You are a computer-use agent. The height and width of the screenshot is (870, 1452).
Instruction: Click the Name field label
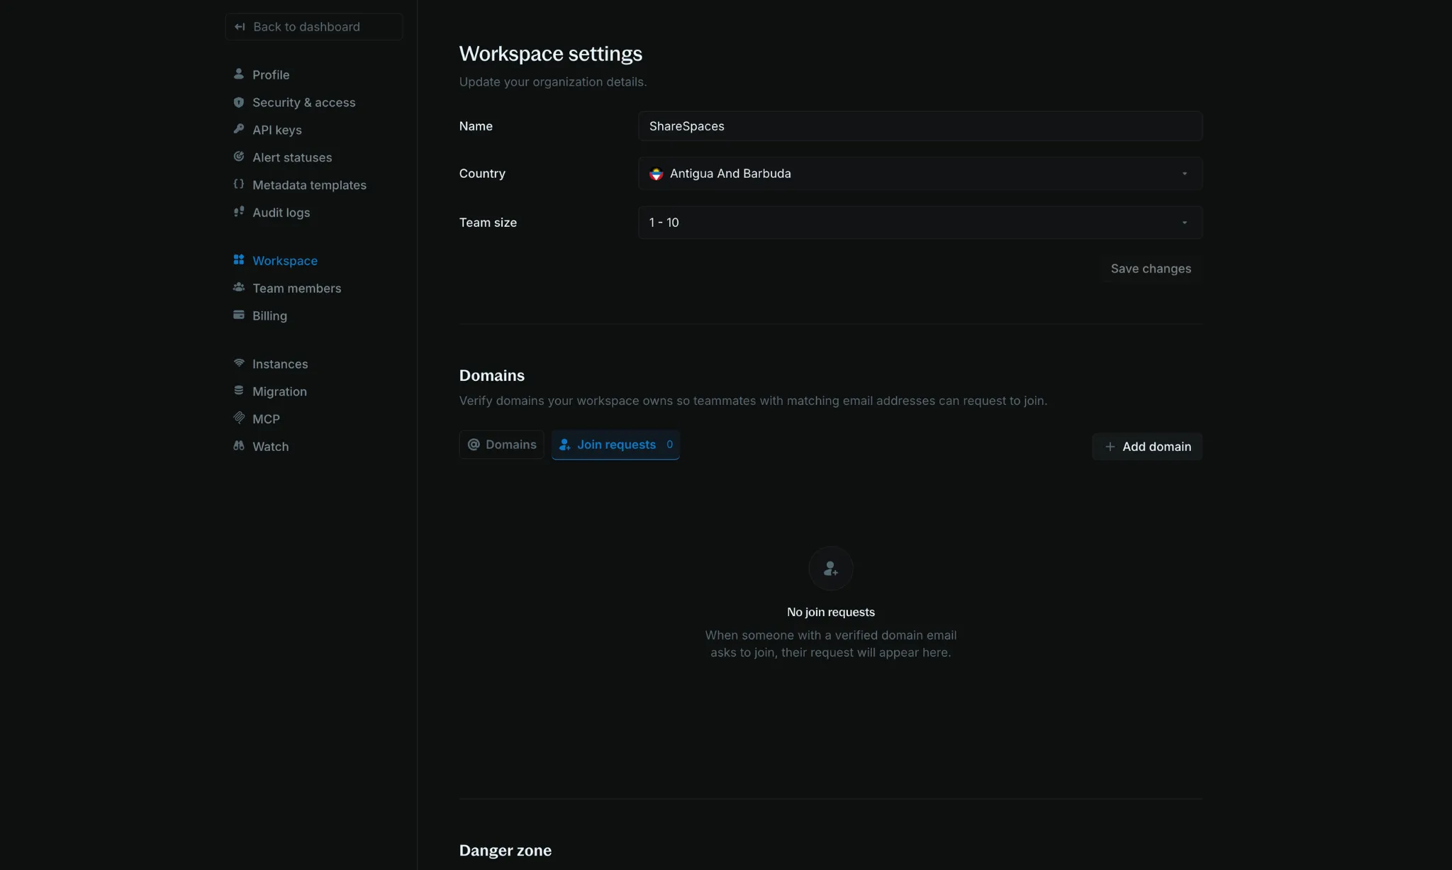pyautogui.click(x=476, y=126)
